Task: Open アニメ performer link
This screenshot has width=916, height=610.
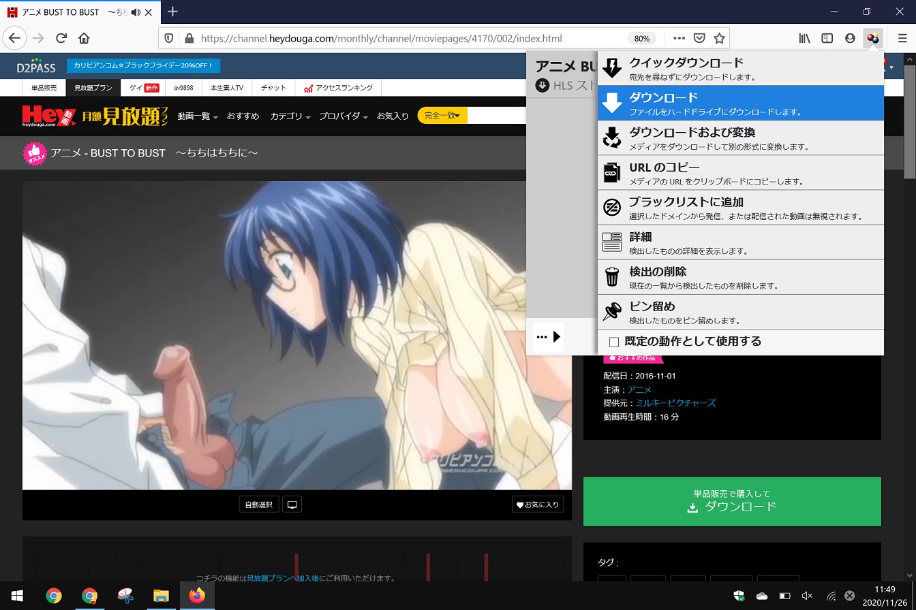Action: point(639,389)
